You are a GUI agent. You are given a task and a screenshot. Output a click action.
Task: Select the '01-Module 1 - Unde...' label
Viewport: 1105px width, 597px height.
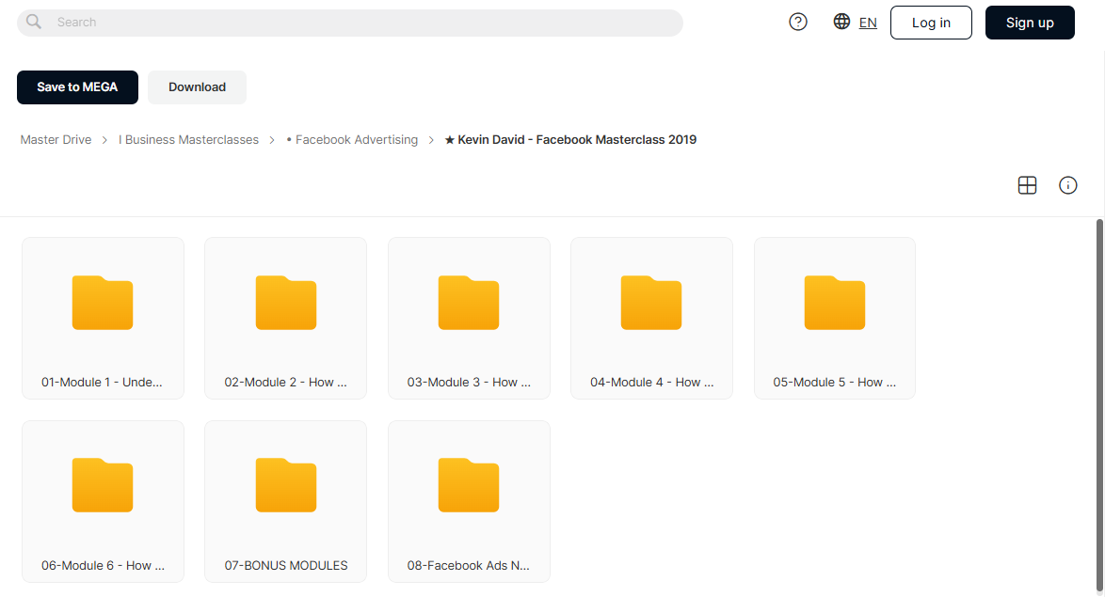(x=102, y=383)
